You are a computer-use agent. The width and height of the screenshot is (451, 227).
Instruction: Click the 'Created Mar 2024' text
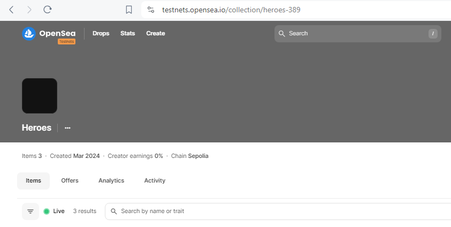tap(75, 156)
